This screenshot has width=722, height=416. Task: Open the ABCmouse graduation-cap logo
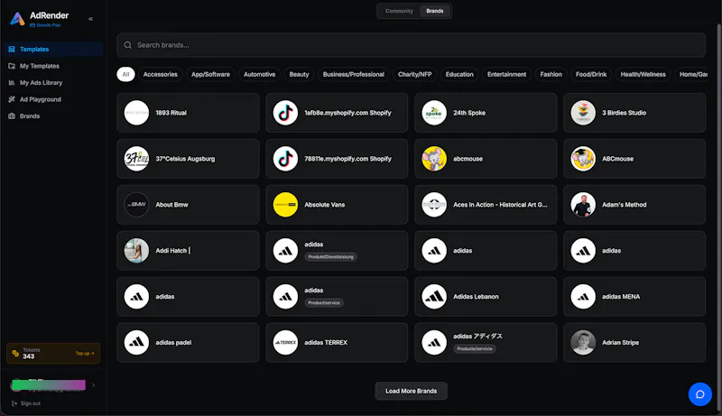583,159
